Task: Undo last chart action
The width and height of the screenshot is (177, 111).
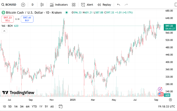Action: tap(118, 5)
